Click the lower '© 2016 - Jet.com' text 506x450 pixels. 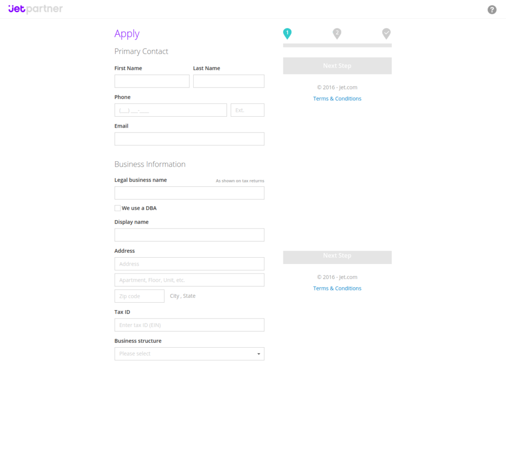[x=337, y=277]
